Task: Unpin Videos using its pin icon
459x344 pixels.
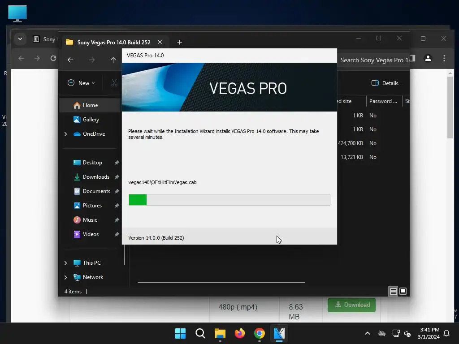Action: coord(117,234)
